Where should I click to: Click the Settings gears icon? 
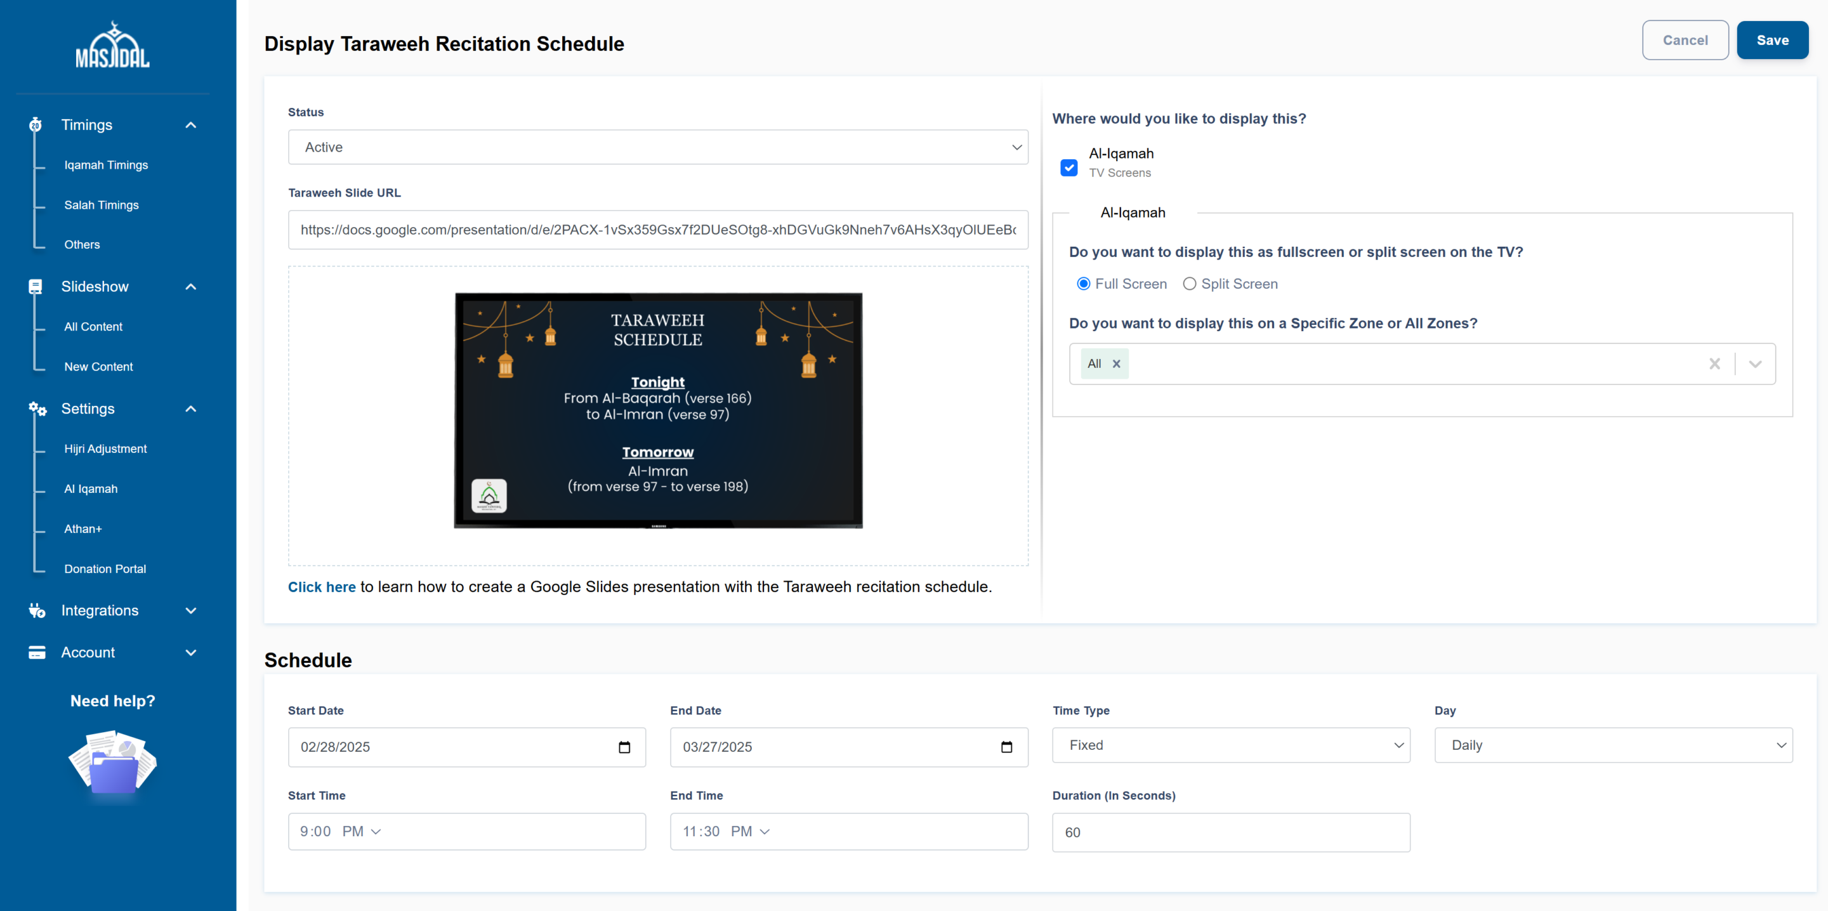[x=37, y=409]
